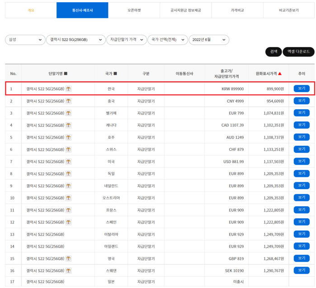This screenshot has width=316, height=288.
Task: Click gift icon in the 스웨덴 row
Action: (69, 270)
